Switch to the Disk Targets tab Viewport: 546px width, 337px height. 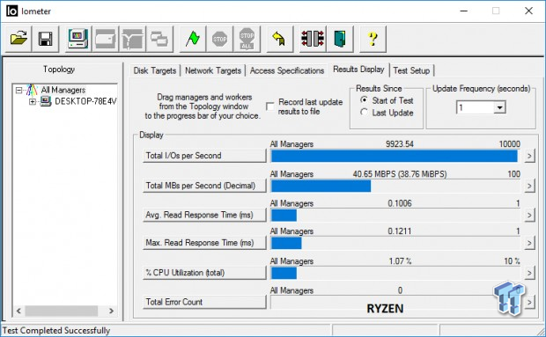(155, 70)
